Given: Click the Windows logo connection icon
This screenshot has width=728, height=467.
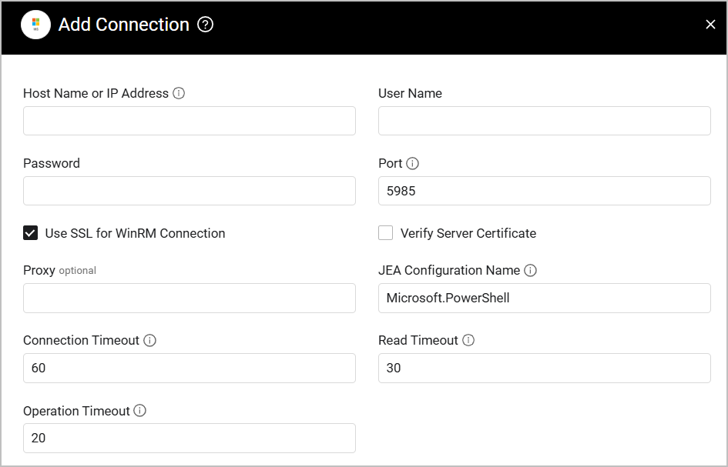Looking at the screenshot, I should pyautogui.click(x=35, y=25).
